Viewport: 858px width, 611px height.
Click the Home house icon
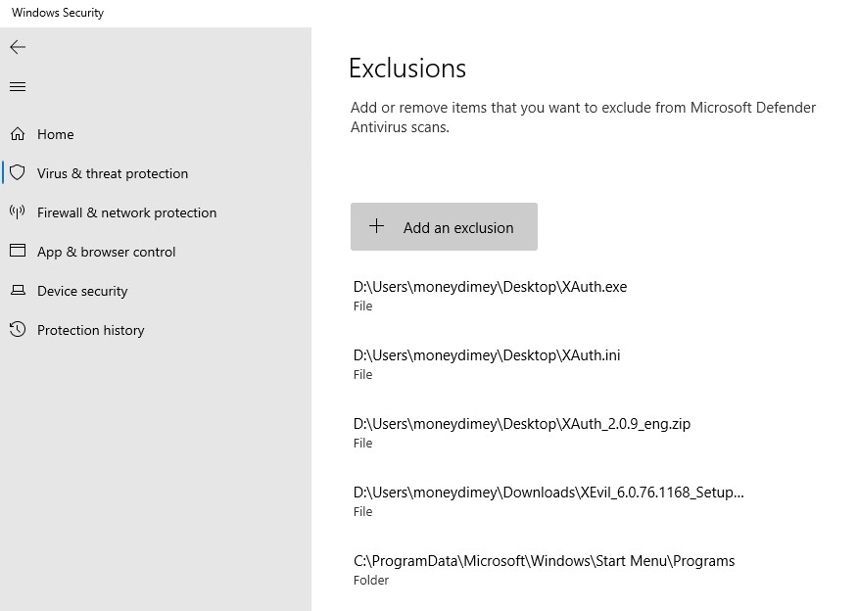[x=18, y=134]
